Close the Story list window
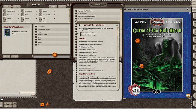This screenshot has height=109, width=196. point(122,4)
